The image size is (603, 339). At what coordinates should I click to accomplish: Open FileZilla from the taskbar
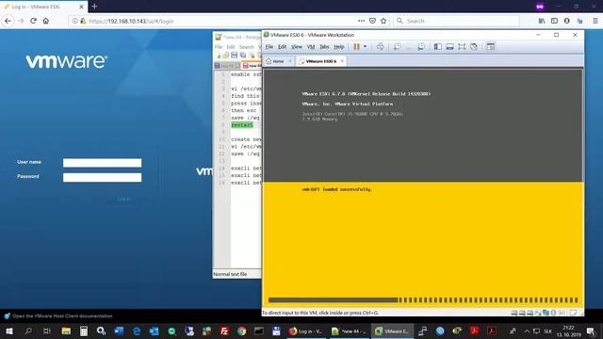224,331
